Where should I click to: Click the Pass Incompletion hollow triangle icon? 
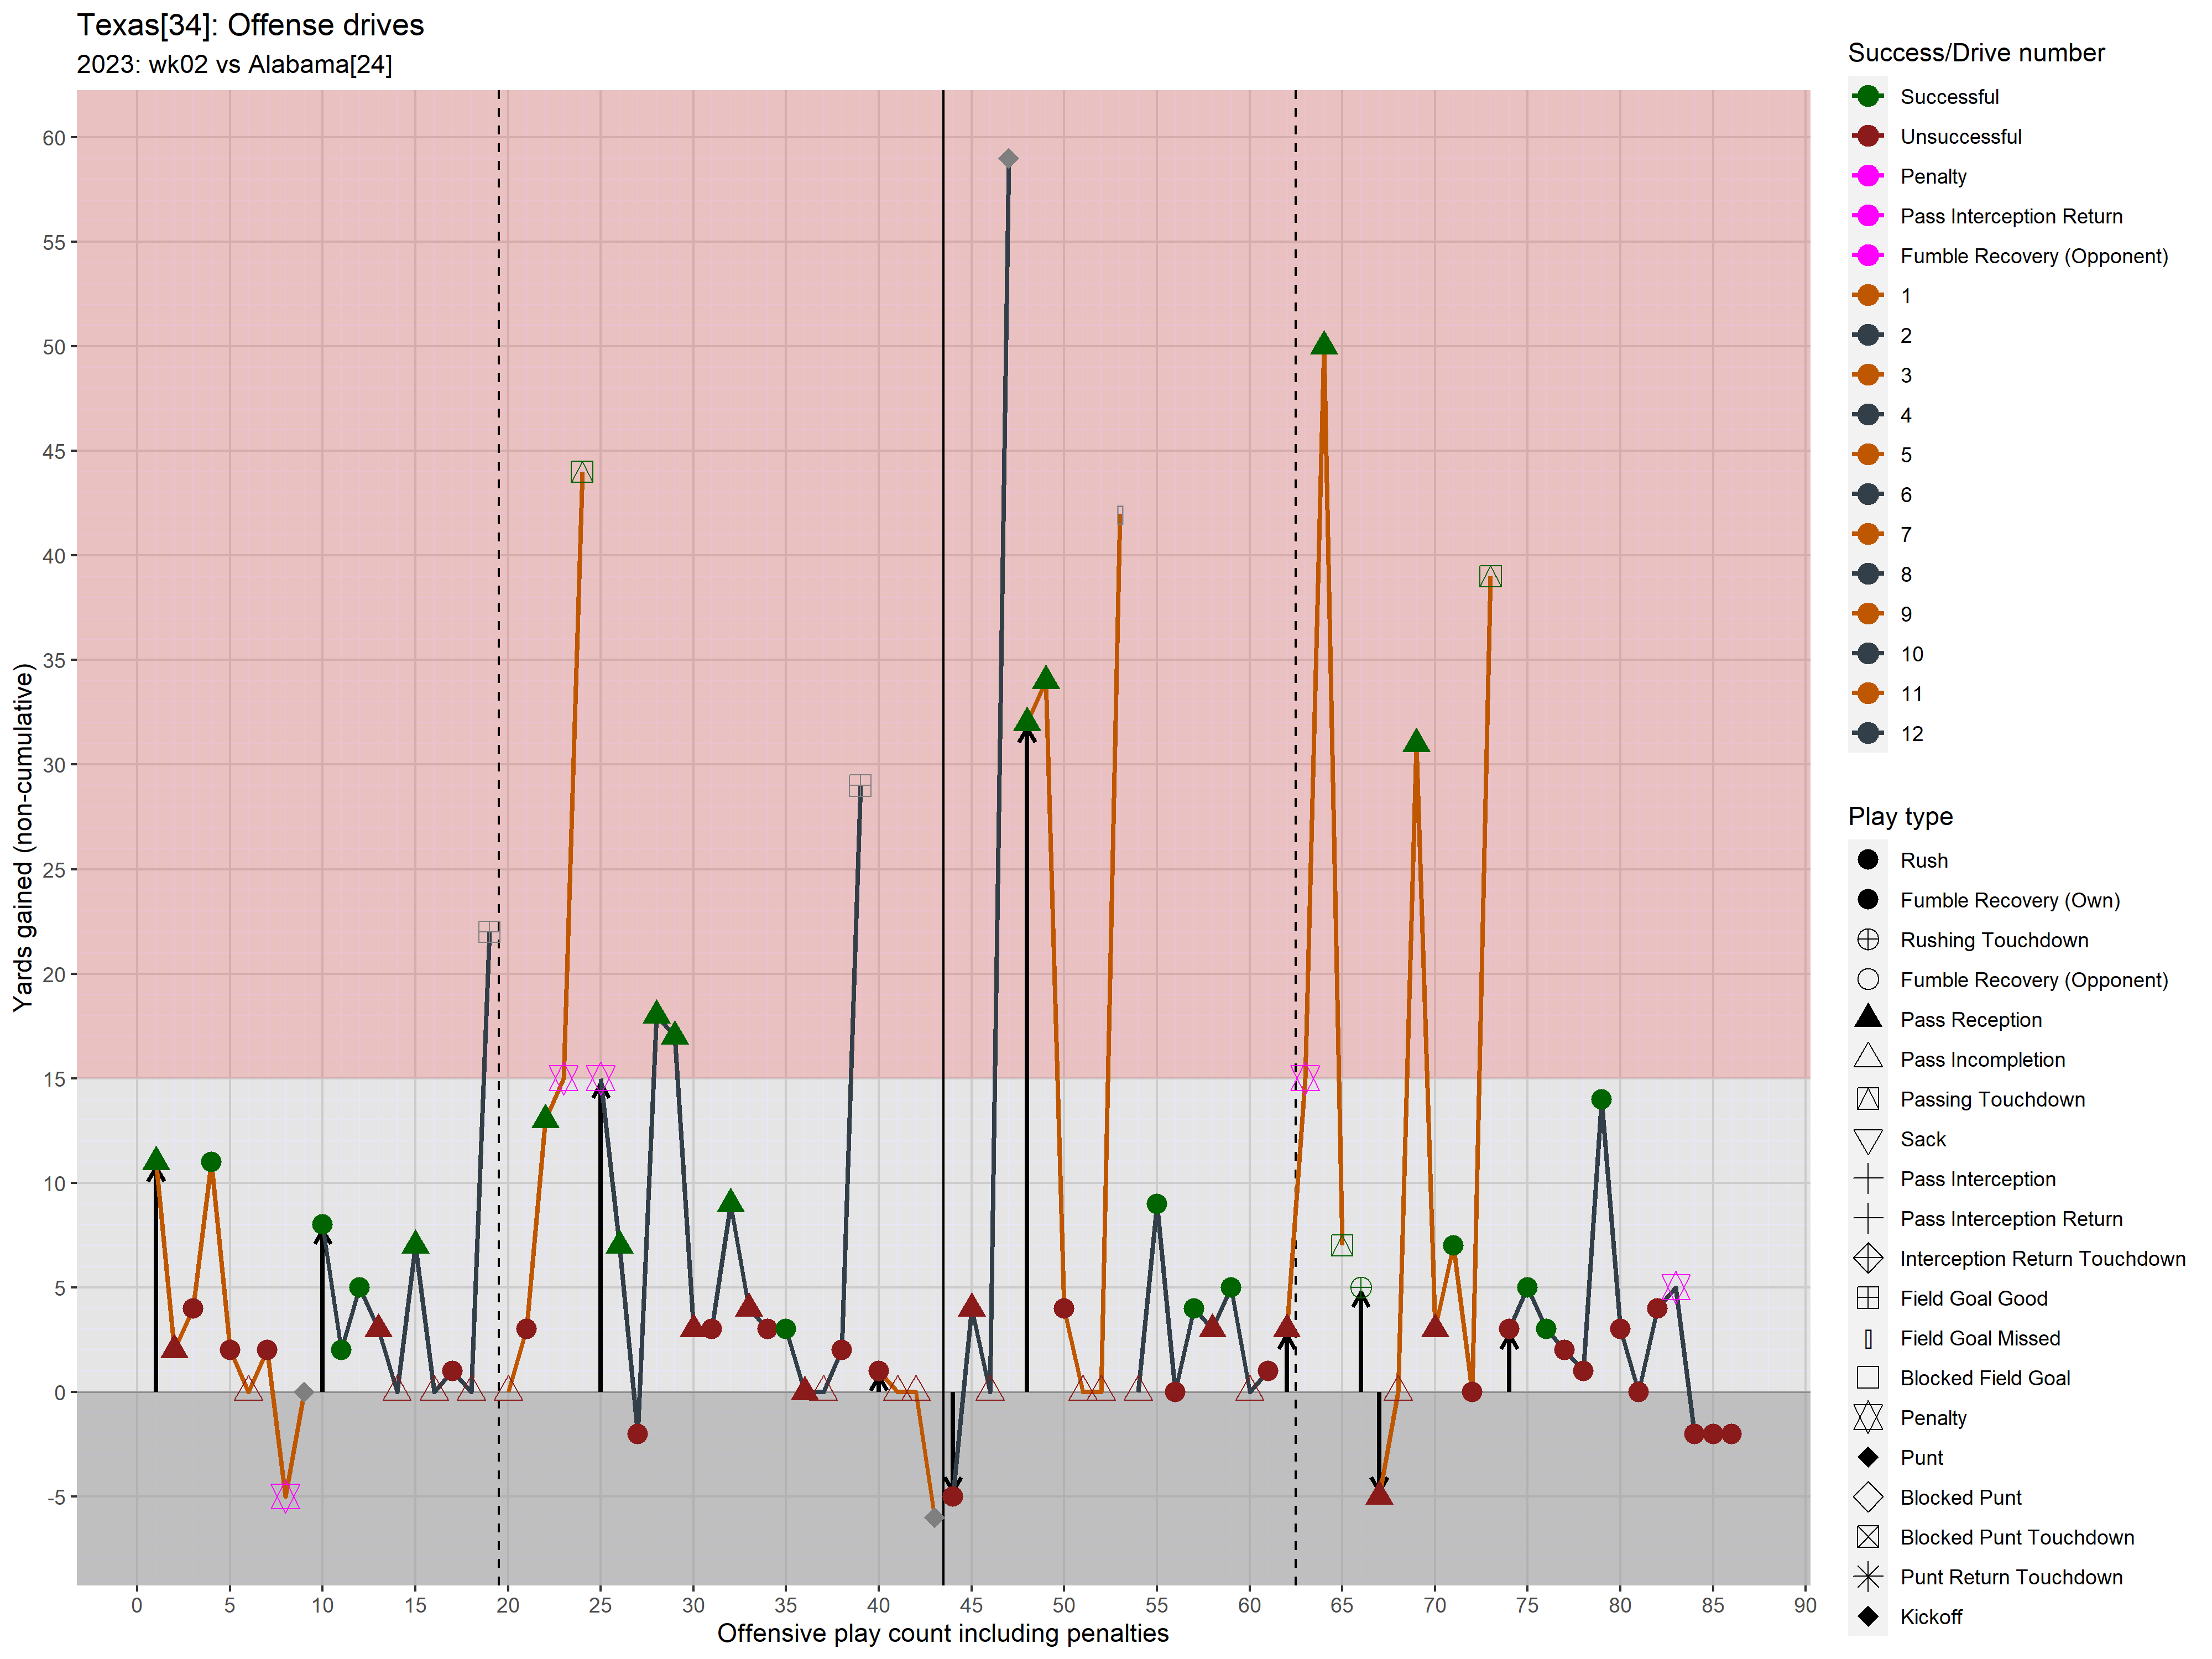[x=1867, y=1058]
